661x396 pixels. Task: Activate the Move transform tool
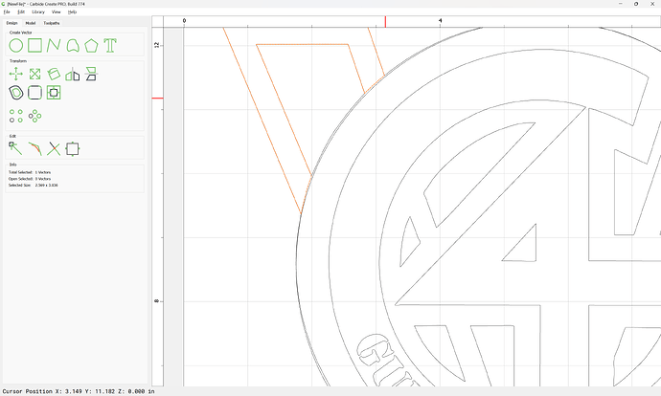(16, 74)
